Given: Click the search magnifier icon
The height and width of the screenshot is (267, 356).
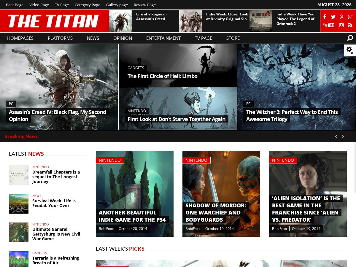Looking at the screenshot, I should (x=350, y=38).
